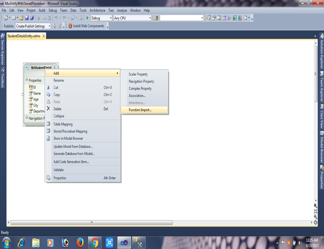This screenshot has width=324, height=249.
Task: Select Function Import from the submenu
Action: click(x=144, y=110)
